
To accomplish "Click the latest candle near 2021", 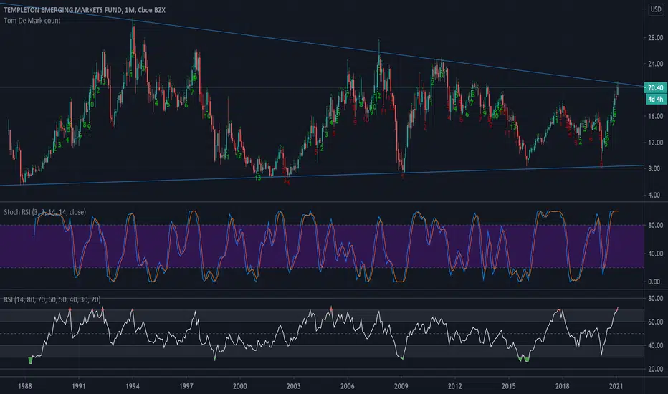I will coord(618,89).
